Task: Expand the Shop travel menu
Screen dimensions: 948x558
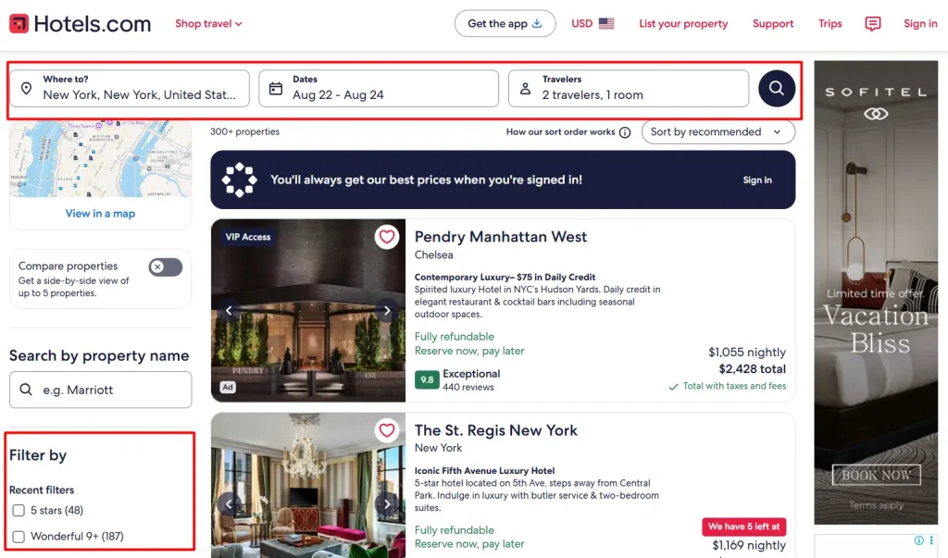Action: coord(208,23)
